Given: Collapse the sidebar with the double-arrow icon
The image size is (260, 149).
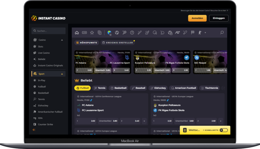Looking at the screenshot, I should click(x=34, y=130).
